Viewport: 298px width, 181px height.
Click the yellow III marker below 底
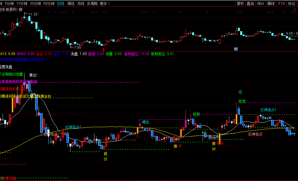[x=105, y=159]
